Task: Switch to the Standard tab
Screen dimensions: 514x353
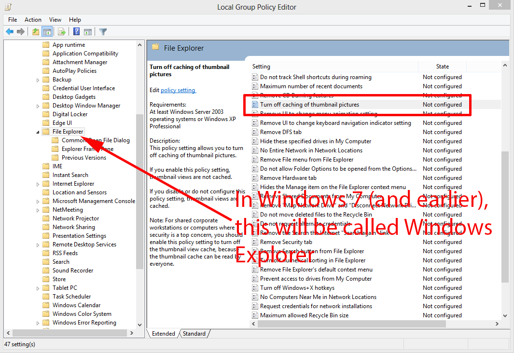Action: click(194, 333)
